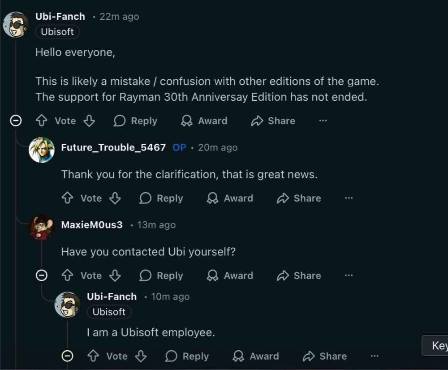
Task: Open more options on Future_Trouble_5467's reply
Action: click(349, 198)
